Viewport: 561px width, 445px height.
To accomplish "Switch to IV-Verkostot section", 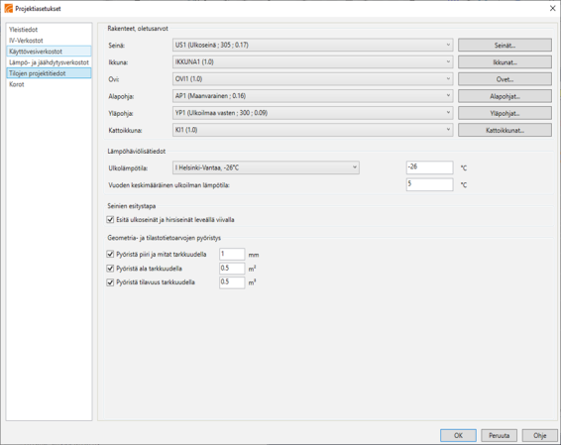I will tap(26, 41).
